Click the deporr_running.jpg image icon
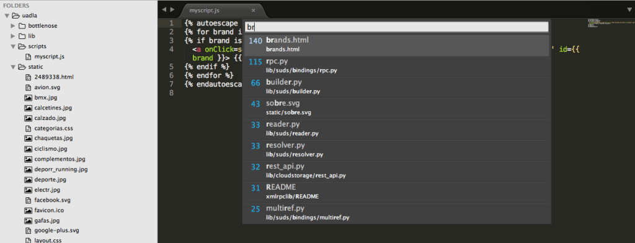The height and width of the screenshot is (243, 635). [28, 169]
